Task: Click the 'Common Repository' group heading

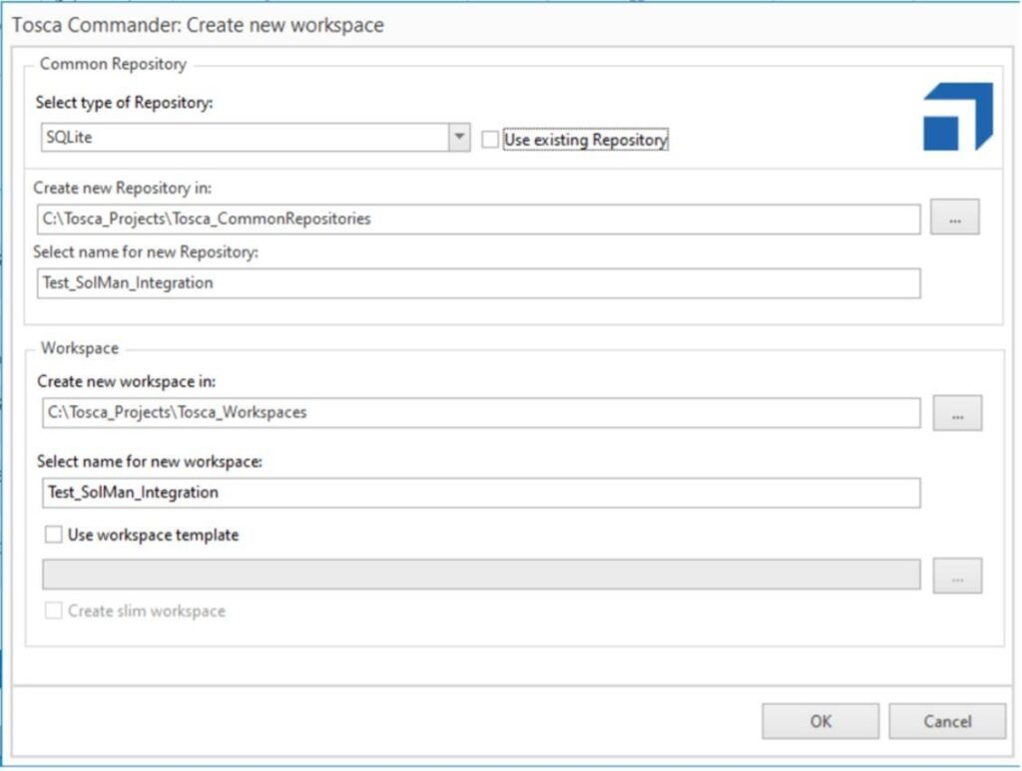Action: pos(113,64)
